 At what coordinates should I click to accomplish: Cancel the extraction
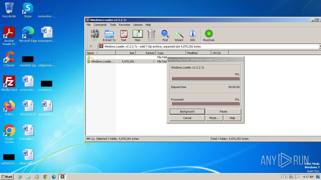tap(187, 118)
